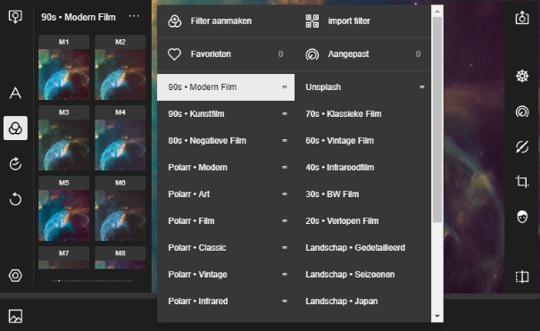
Task: Click the undo history icon
Action: tap(15, 164)
